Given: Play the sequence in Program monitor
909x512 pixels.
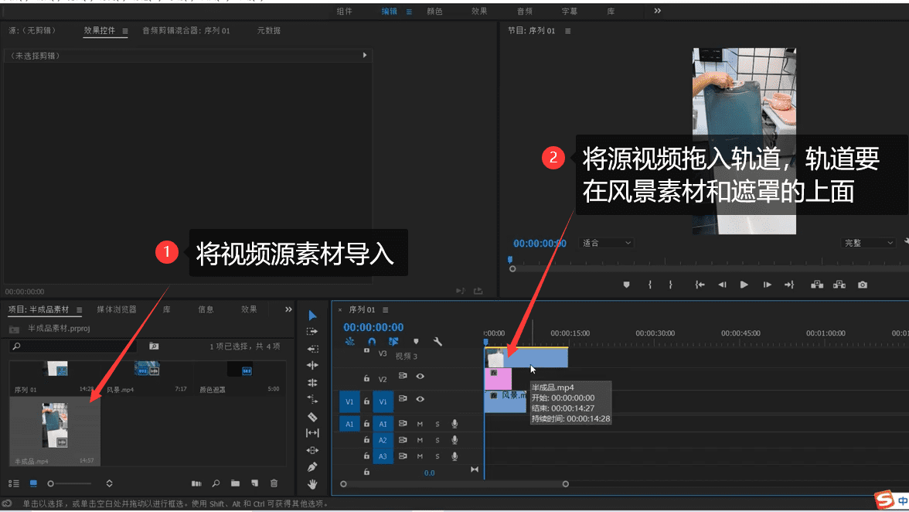Looking at the screenshot, I should point(744,285).
